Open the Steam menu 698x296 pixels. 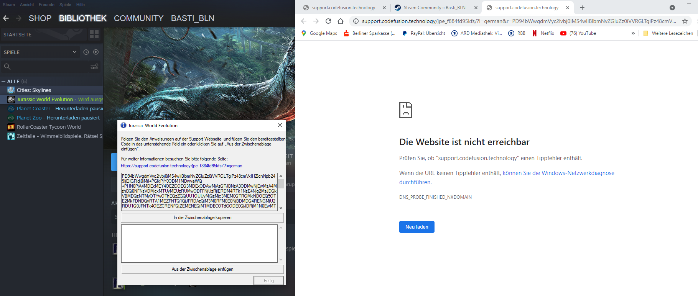coord(9,5)
